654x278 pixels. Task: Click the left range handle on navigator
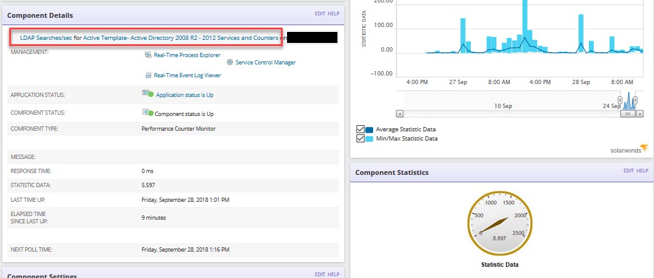point(620,100)
